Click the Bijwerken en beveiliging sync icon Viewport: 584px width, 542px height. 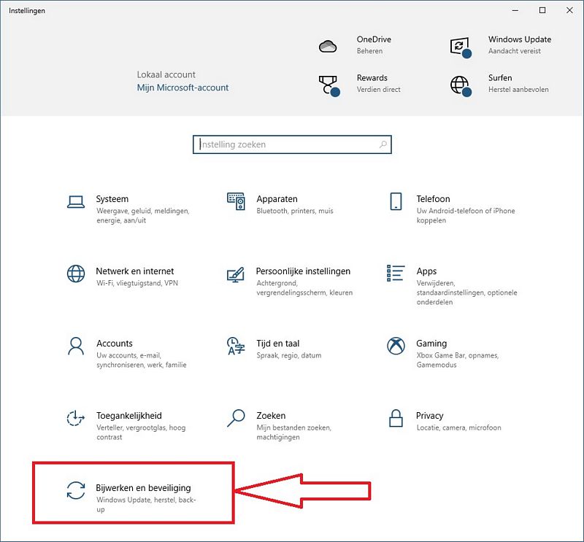(76, 490)
